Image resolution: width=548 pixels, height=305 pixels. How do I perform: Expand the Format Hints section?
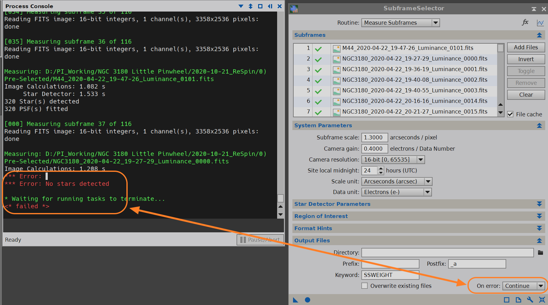click(539, 228)
